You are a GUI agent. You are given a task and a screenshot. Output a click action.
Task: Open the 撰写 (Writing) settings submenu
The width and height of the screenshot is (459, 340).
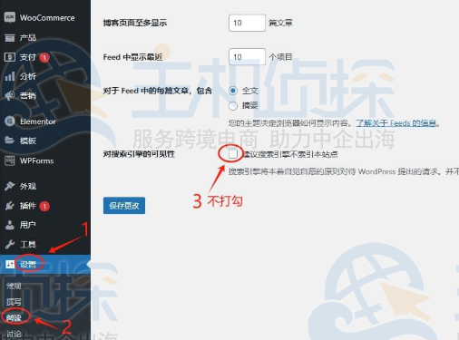pyautogui.click(x=14, y=302)
